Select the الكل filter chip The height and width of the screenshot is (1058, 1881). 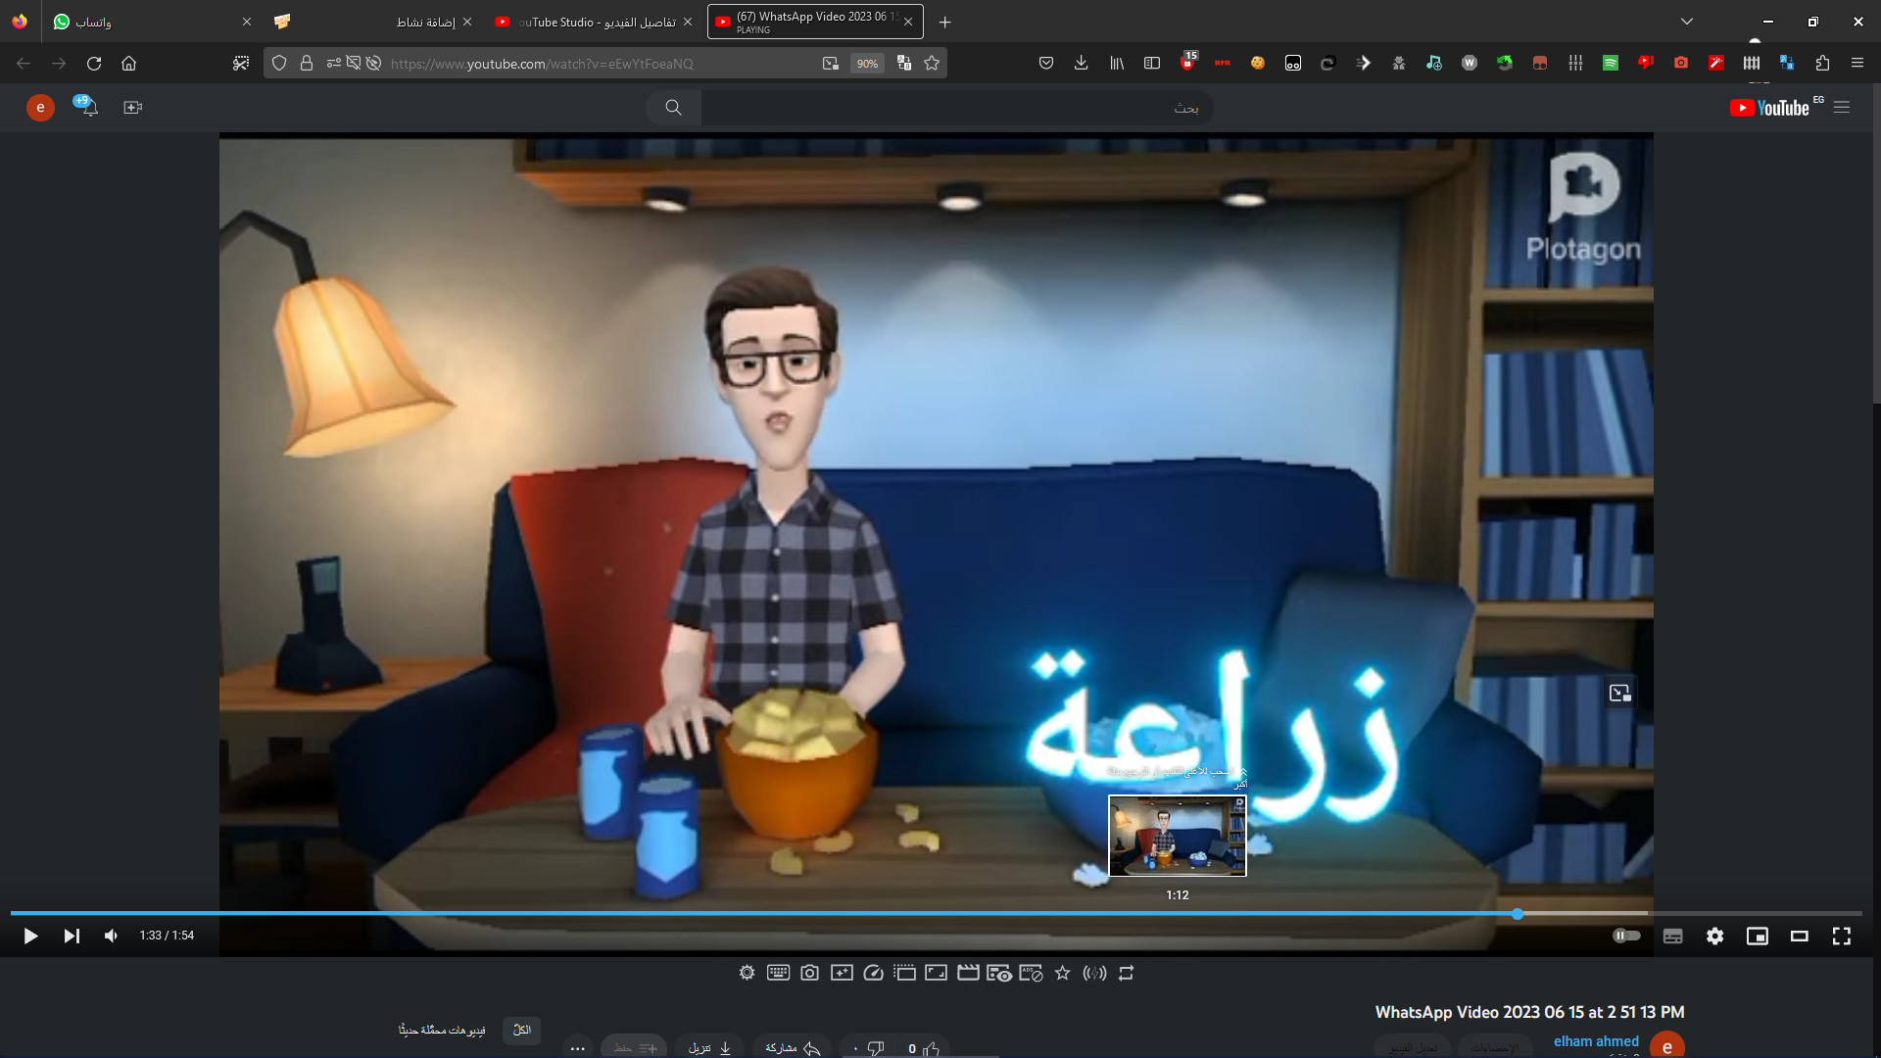point(522,1030)
